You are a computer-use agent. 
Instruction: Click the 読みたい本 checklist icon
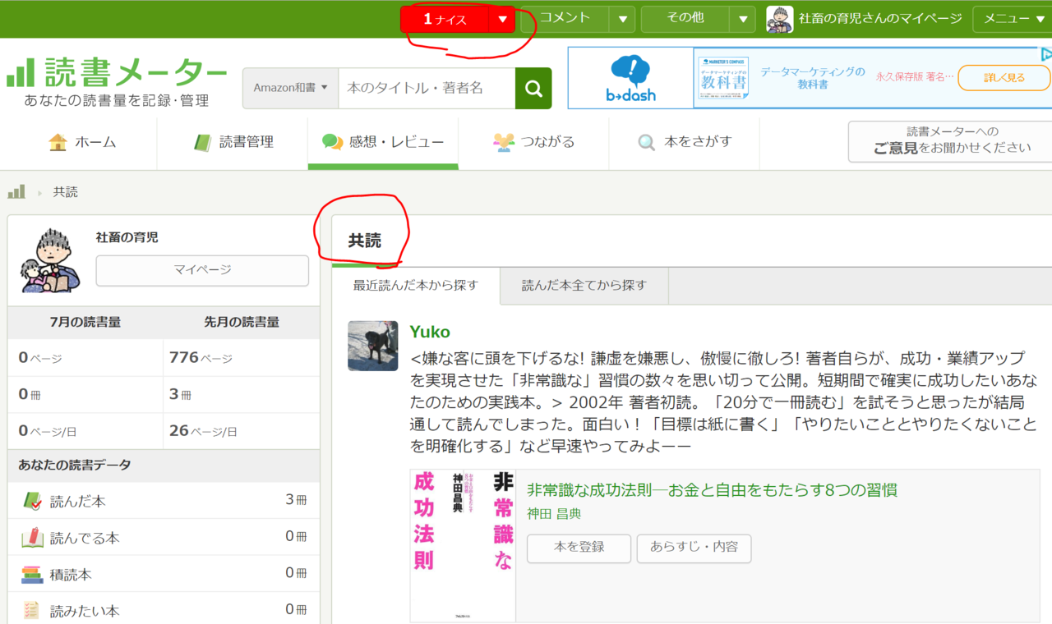32,610
